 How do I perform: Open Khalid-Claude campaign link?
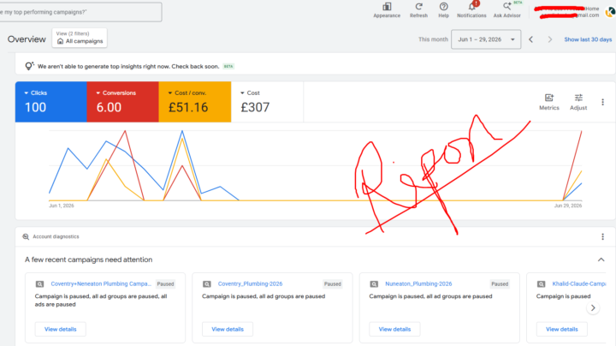click(x=579, y=283)
